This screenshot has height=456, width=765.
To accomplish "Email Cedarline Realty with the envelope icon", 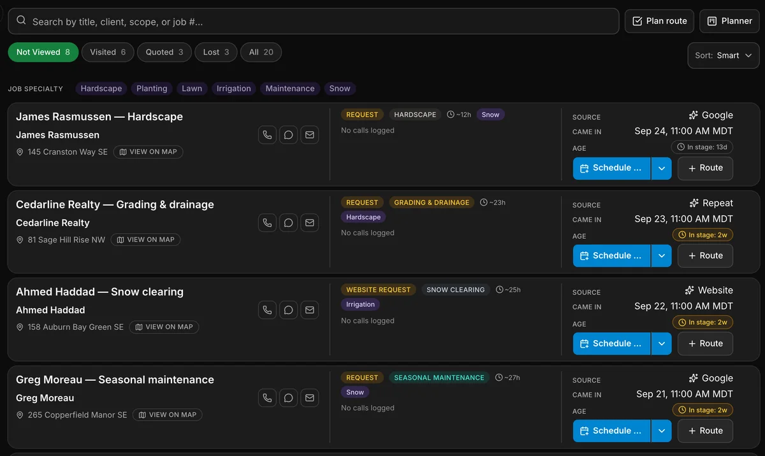I will click(x=309, y=223).
